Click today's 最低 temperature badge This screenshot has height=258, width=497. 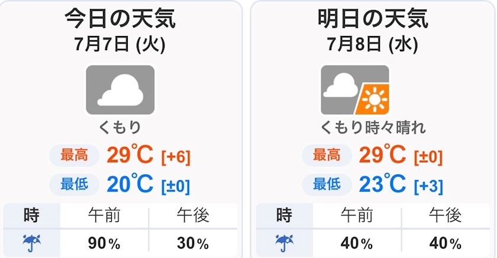pyautogui.click(x=75, y=184)
